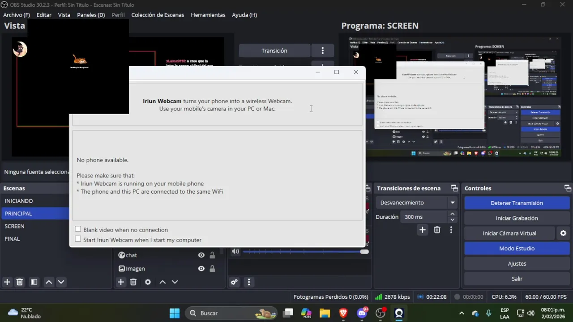Screen dimensions: 573x322
Task: Open File Explorer from taskbar
Action: click(x=325, y=313)
